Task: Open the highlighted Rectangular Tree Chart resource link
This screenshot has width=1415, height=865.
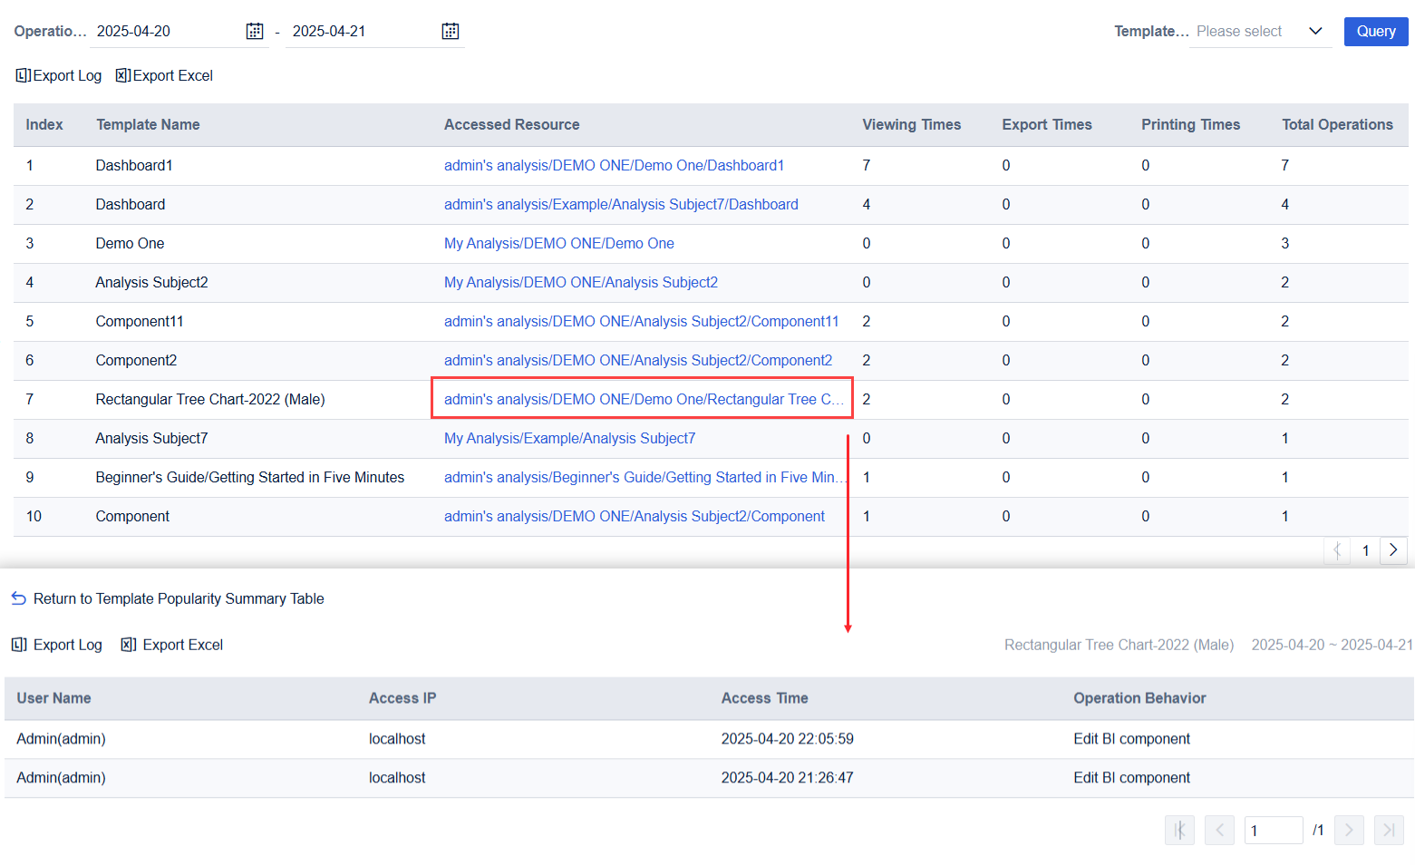Action: [641, 399]
